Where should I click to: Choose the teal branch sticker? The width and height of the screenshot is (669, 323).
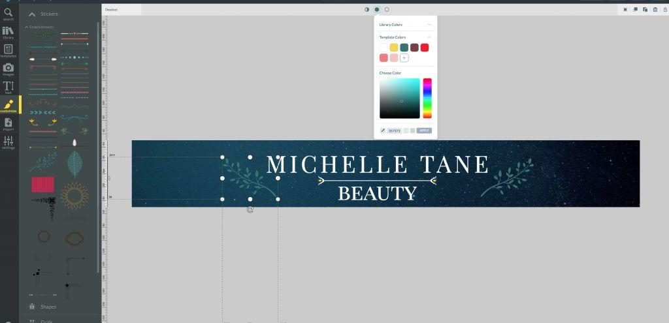[x=43, y=162]
